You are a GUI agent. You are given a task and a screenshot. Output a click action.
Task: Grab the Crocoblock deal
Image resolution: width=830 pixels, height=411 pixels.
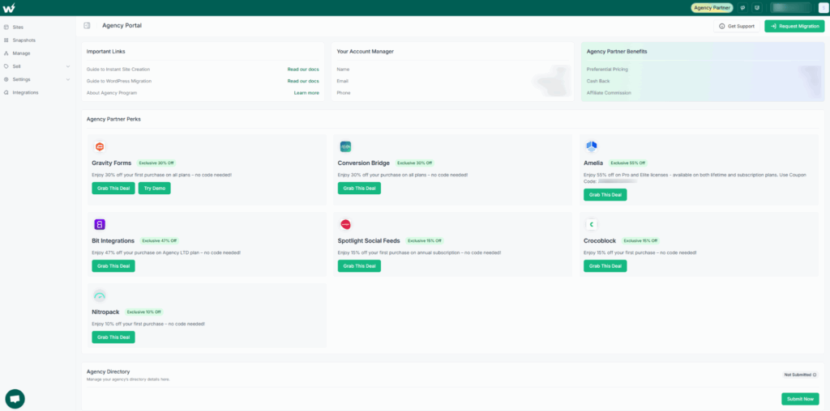tap(605, 265)
